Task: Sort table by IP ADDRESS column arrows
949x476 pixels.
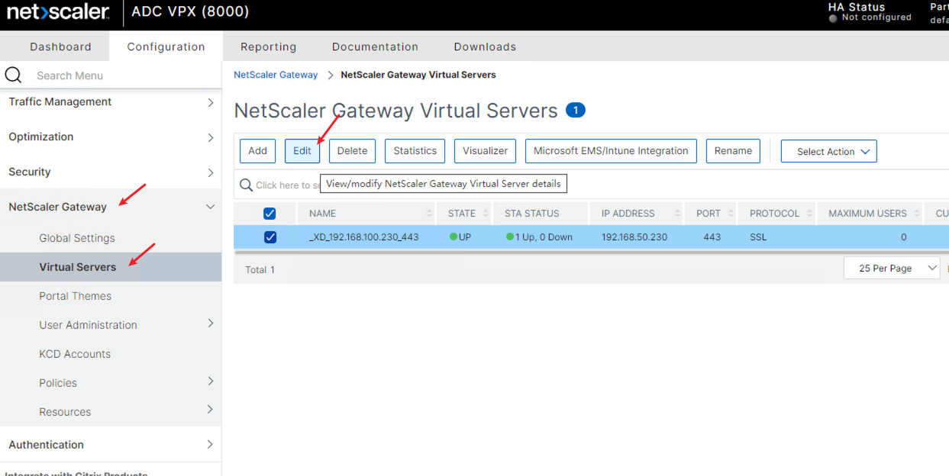Action: (677, 214)
